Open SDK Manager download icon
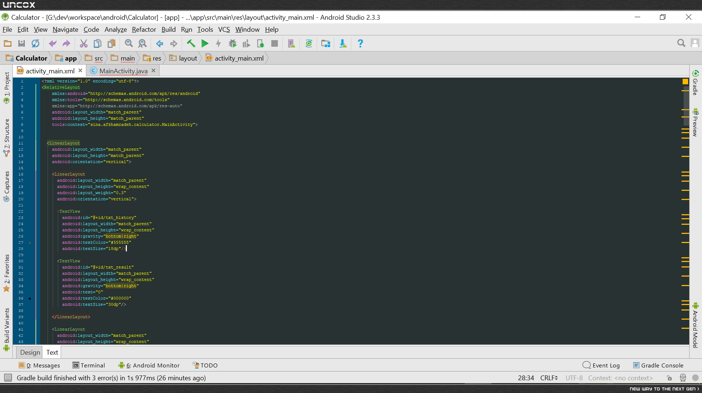 point(343,44)
